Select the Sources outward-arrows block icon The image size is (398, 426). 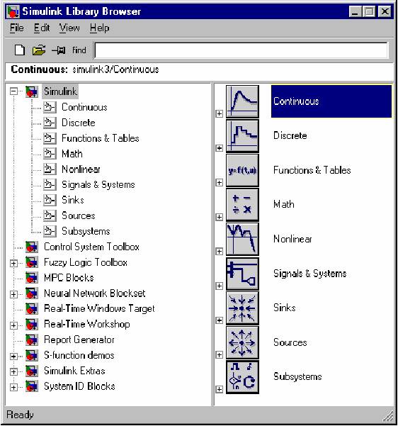point(242,342)
